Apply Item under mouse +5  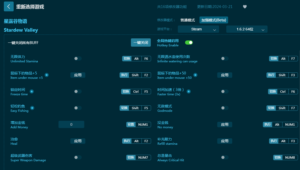[x=78, y=75]
